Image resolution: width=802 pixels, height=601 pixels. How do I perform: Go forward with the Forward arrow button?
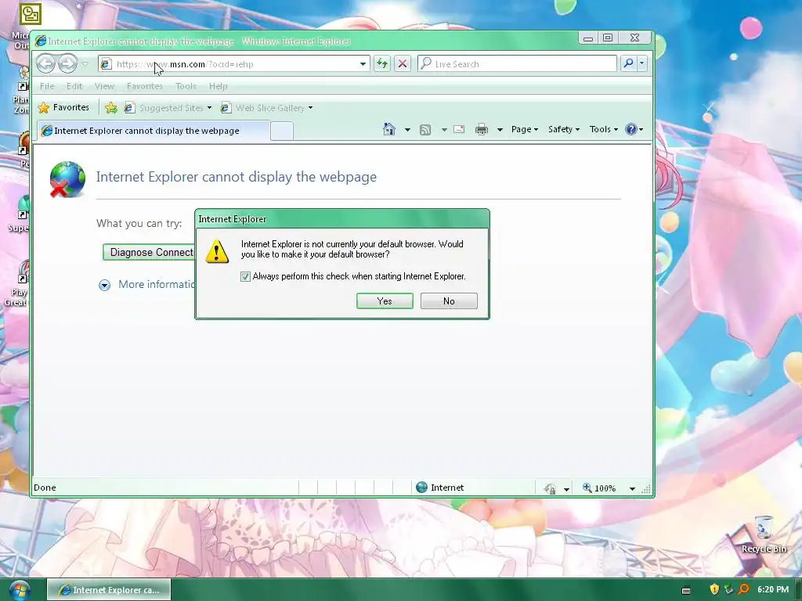(x=67, y=64)
